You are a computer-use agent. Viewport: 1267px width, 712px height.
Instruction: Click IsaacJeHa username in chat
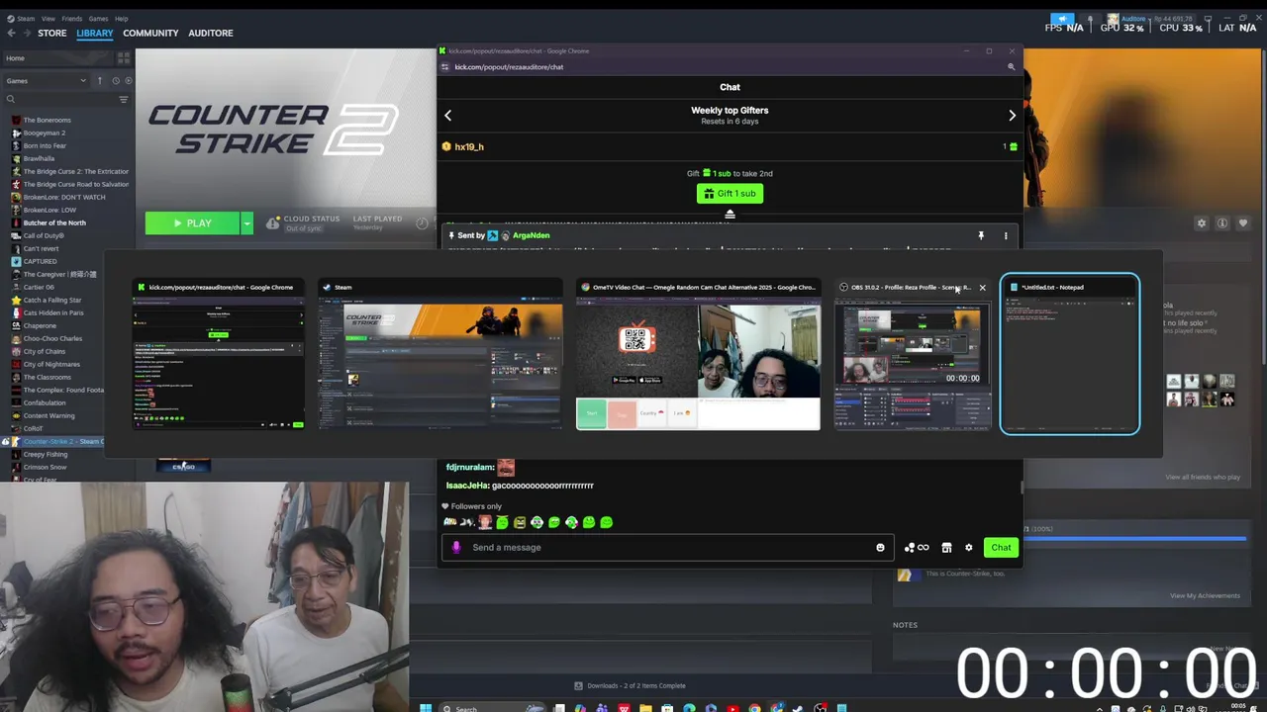(467, 486)
